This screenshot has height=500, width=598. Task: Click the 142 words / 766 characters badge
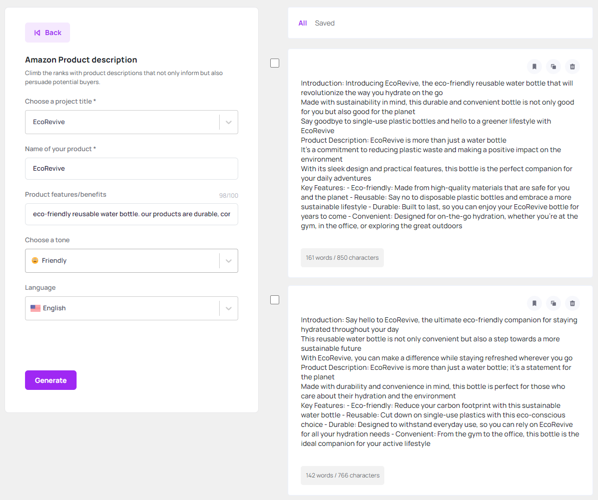(x=342, y=475)
